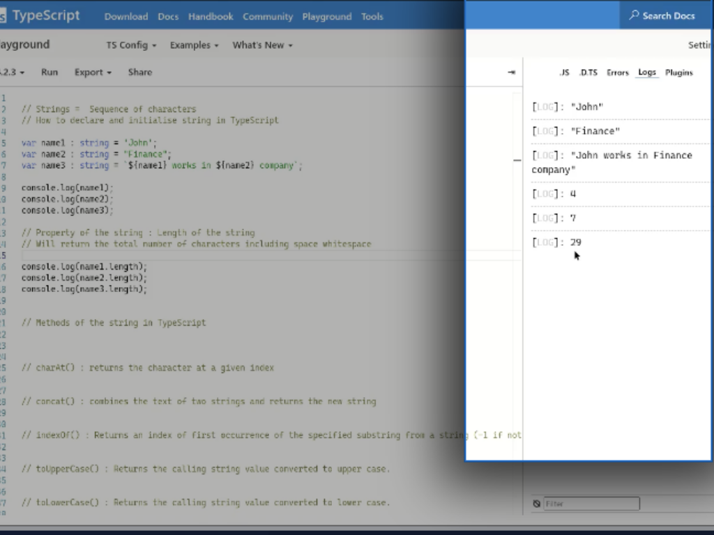Click Community in the navigation bar
Image resolution: width=714 pixels, height=535 pixels.
[268, 16]
